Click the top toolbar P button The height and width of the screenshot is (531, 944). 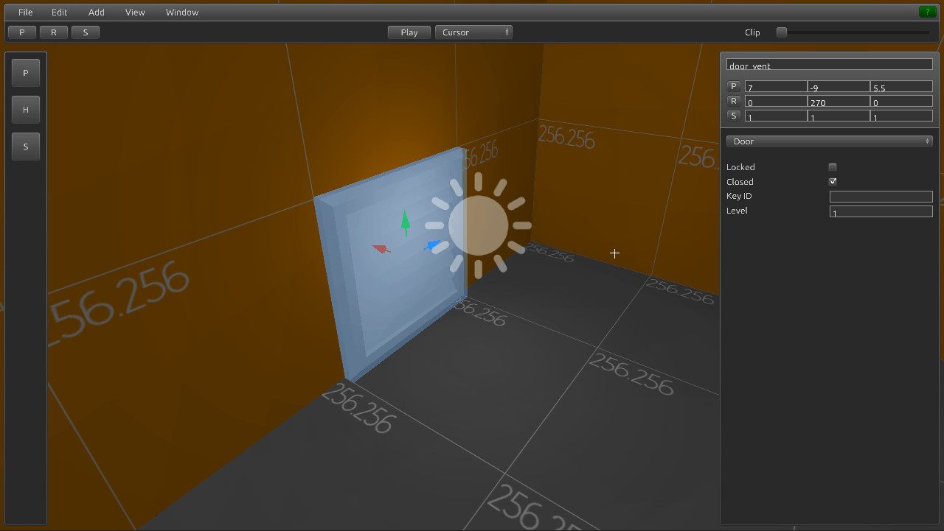tap(22, 32)
